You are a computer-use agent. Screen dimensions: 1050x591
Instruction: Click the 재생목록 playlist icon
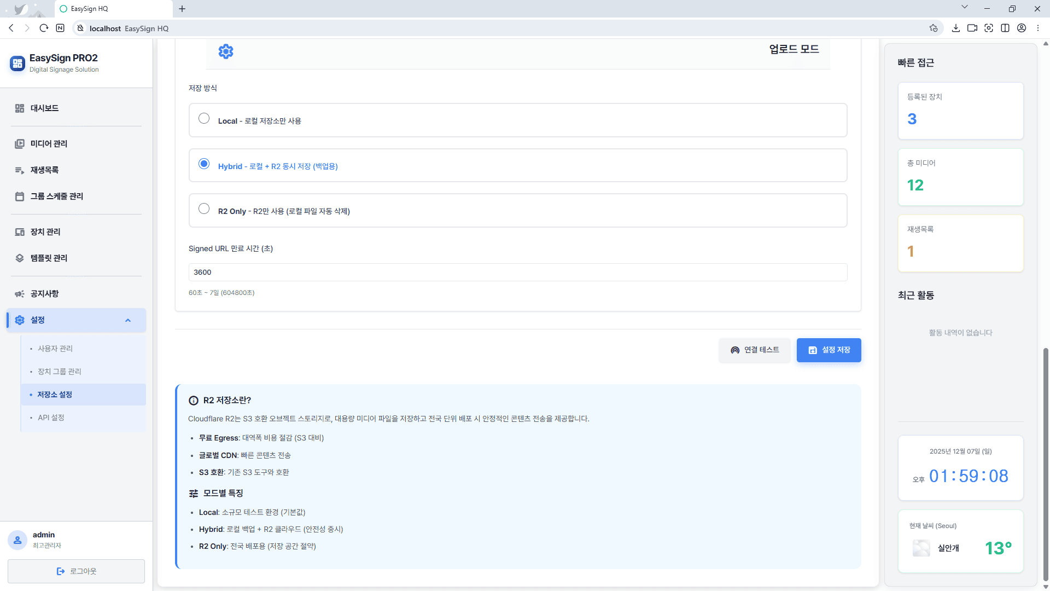point(20,170)
